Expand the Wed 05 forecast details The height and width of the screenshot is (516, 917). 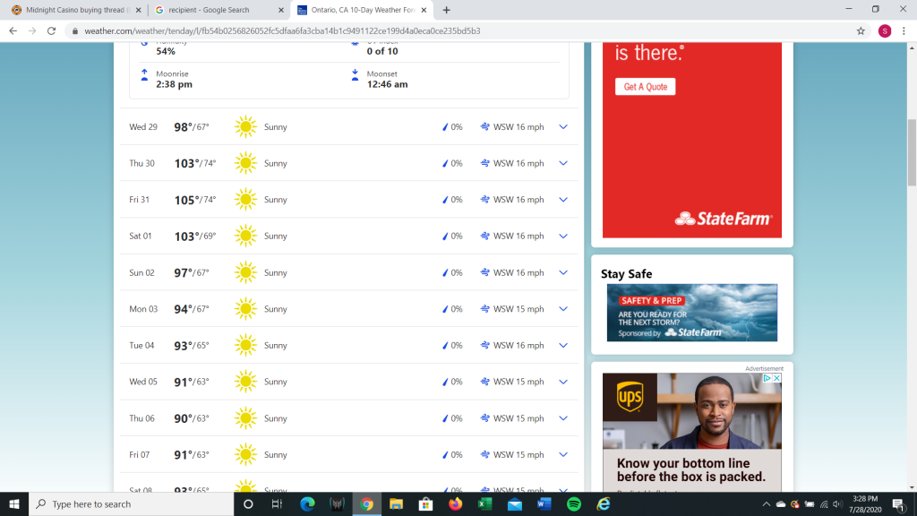pos(562,382)
